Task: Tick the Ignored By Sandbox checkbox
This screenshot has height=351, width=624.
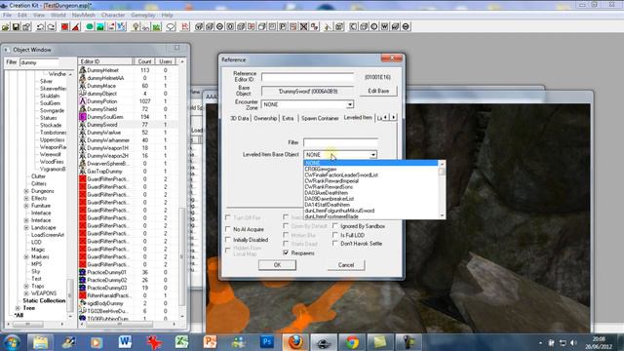Action: (335, 225)
